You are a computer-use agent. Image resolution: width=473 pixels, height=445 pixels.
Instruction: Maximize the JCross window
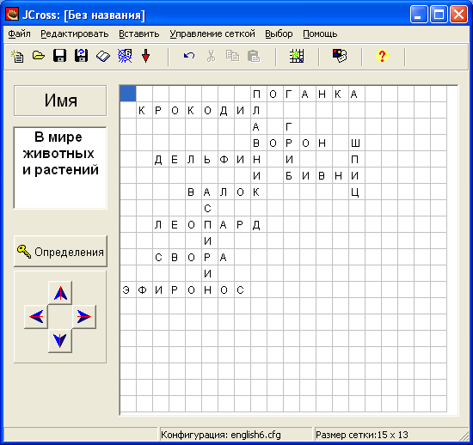pos(439,15)
